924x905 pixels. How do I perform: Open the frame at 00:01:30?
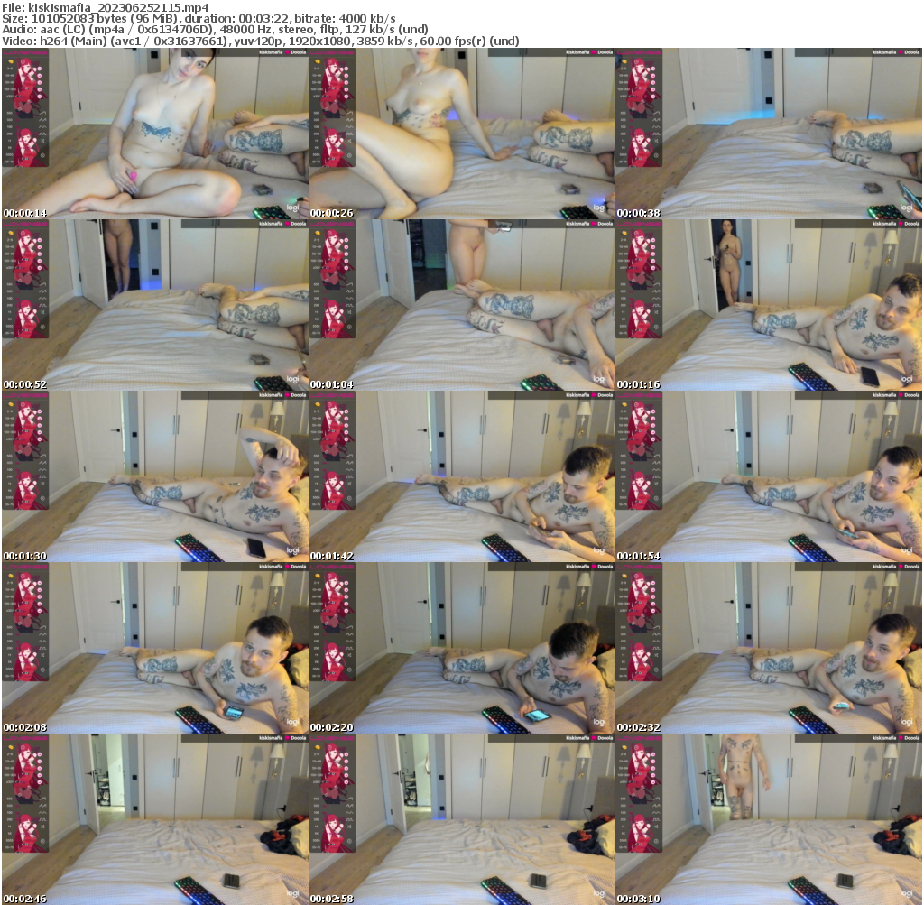pyautogui.click(x=154, y=476)
